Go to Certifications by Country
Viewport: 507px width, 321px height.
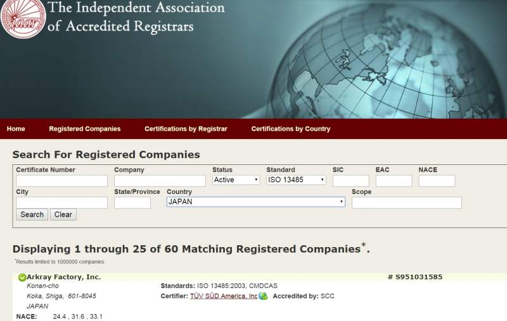(x=291, y=129)
